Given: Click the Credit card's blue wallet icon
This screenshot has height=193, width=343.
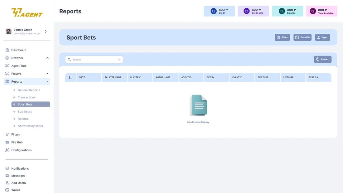Looking at the screenshot, I should pos(214,11).
